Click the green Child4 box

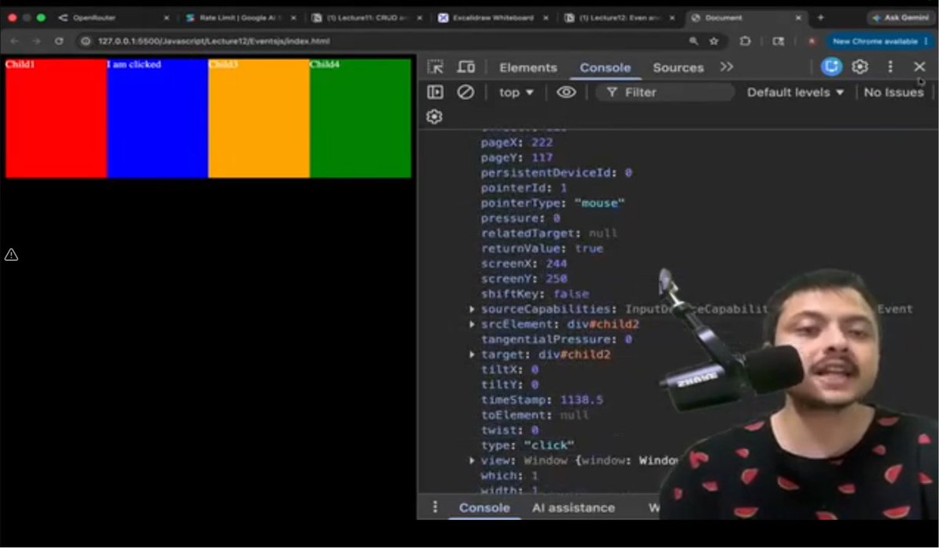point(361,118)
